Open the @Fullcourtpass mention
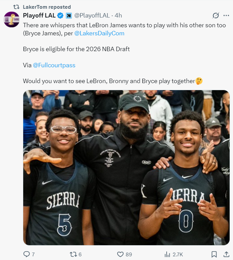The width and height of the screenshot is (233, 260). [54, 65]
